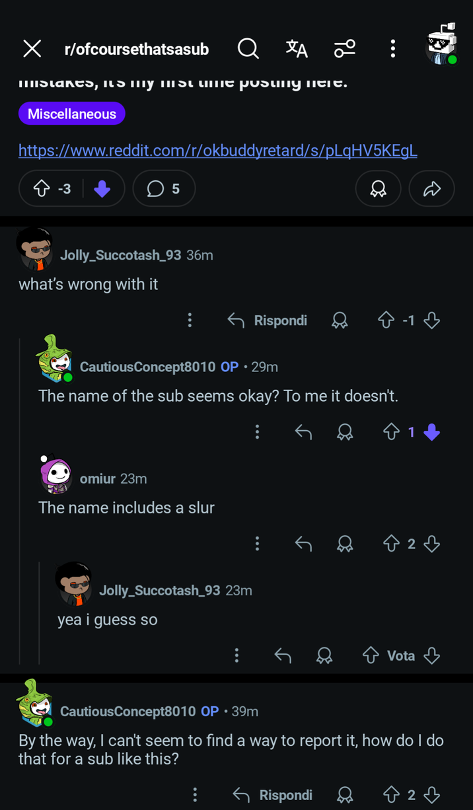Open the comments icon showing 5
Image resolution: width=473 pixels, height=810 pixels.
point(163,188)
